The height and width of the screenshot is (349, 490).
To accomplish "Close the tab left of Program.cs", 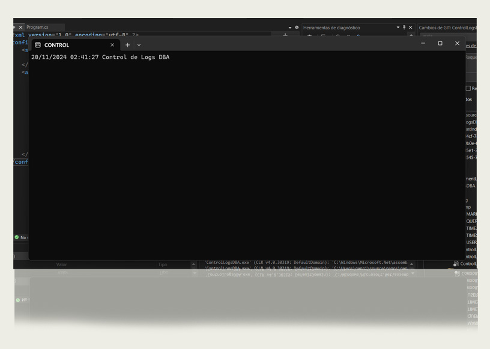I will [20, 28].
